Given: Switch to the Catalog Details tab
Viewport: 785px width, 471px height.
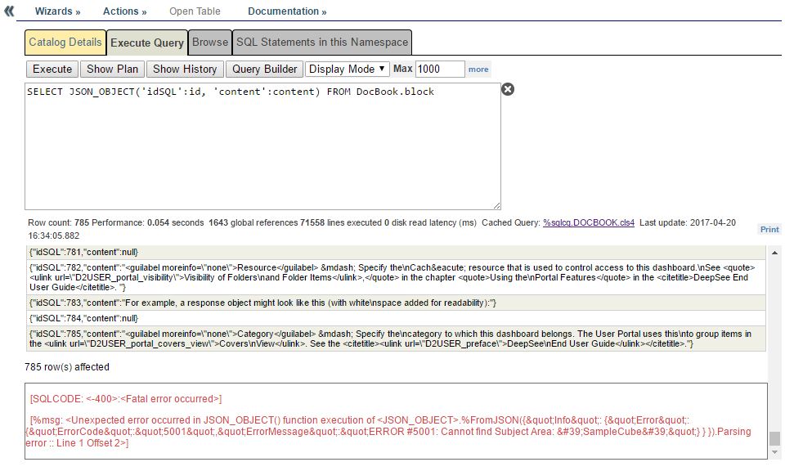Looking at the screenshot, I should click(65, 42).
